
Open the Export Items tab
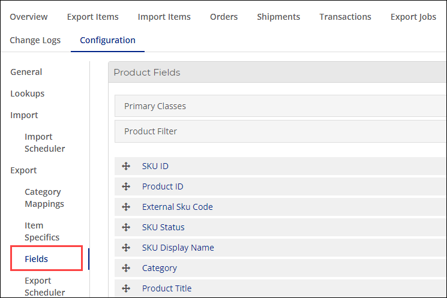pos(92,17)
